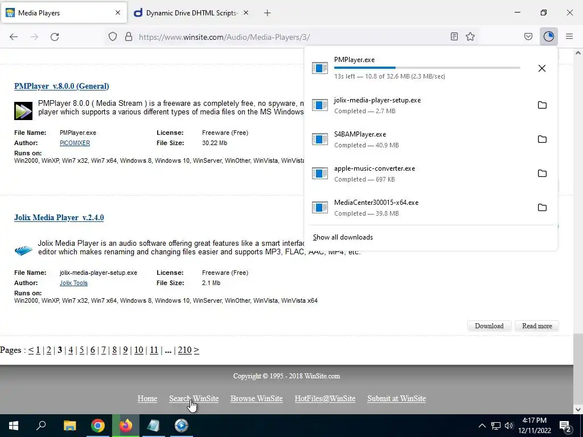Close the Dynamic Drive tab

tap(246, 13)
